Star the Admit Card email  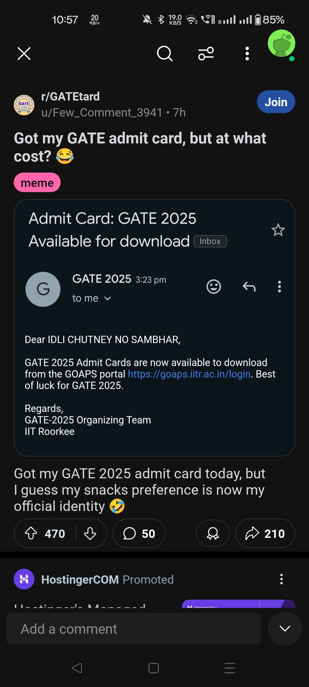pos(278,230)
